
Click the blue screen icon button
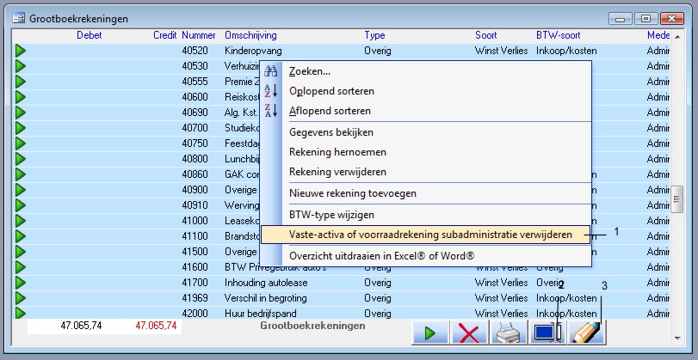pos(545,333)
